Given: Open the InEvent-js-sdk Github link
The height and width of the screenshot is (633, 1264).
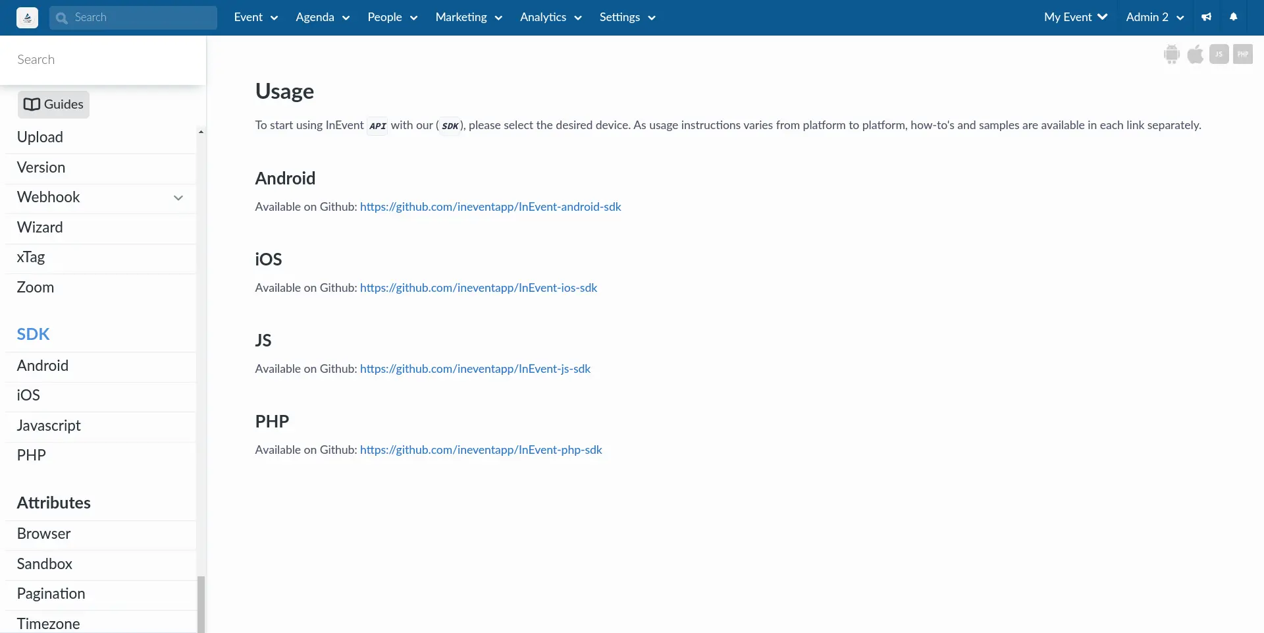Looking at the screenshot, I should tap(475, 369).
